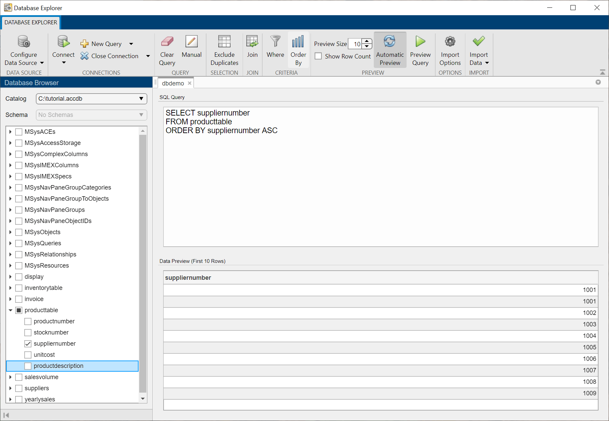This screenshot has height=421, width=609.
Task: Run Preview Query
Action: (420, 50)
